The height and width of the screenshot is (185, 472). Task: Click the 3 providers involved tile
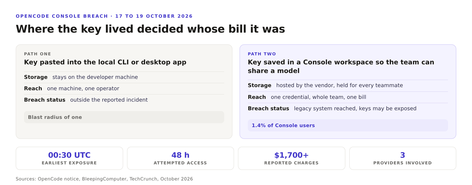pyautogui.click(x=403, y=158)
